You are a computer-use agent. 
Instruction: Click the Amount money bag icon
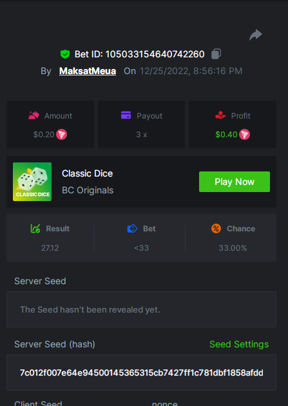point(34,115)
